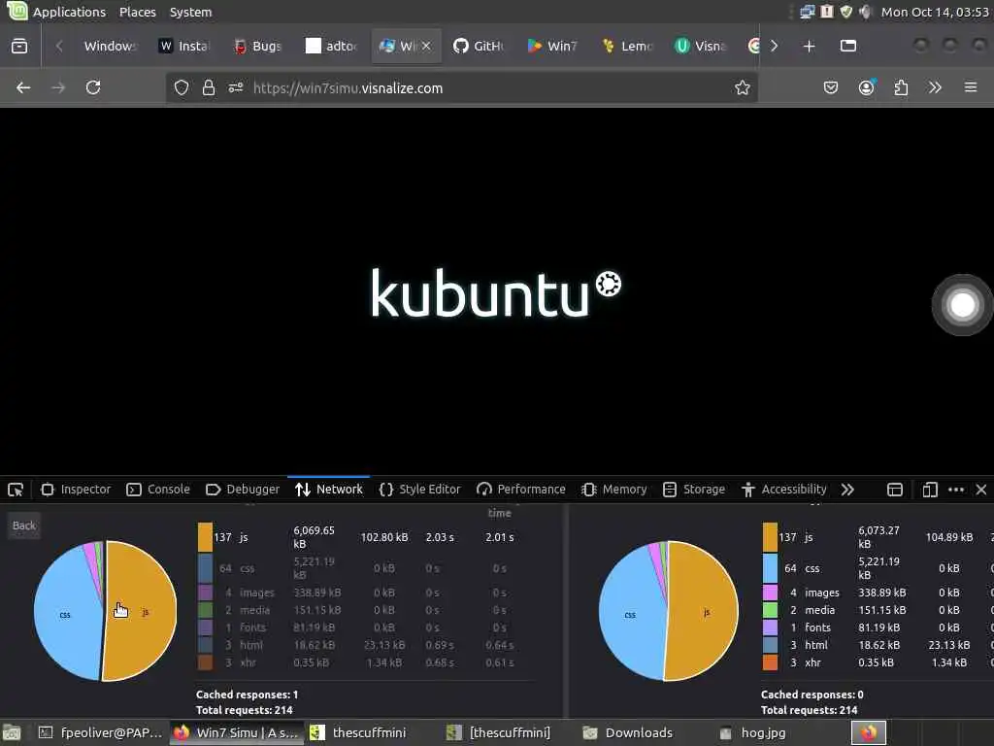Toggle Responsive Design Mode icon
Screen dimensions: 994x746
929,490
